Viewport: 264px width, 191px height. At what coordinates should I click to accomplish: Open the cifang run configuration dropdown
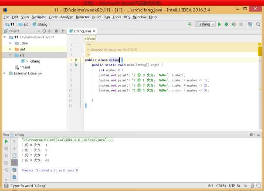pyautogui.click(x=205, y=24)
